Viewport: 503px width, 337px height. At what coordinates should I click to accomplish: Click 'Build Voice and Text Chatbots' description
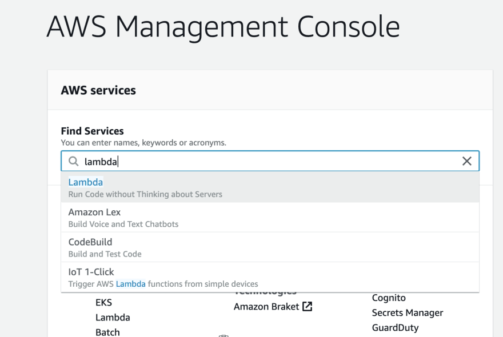coord(123,224)
